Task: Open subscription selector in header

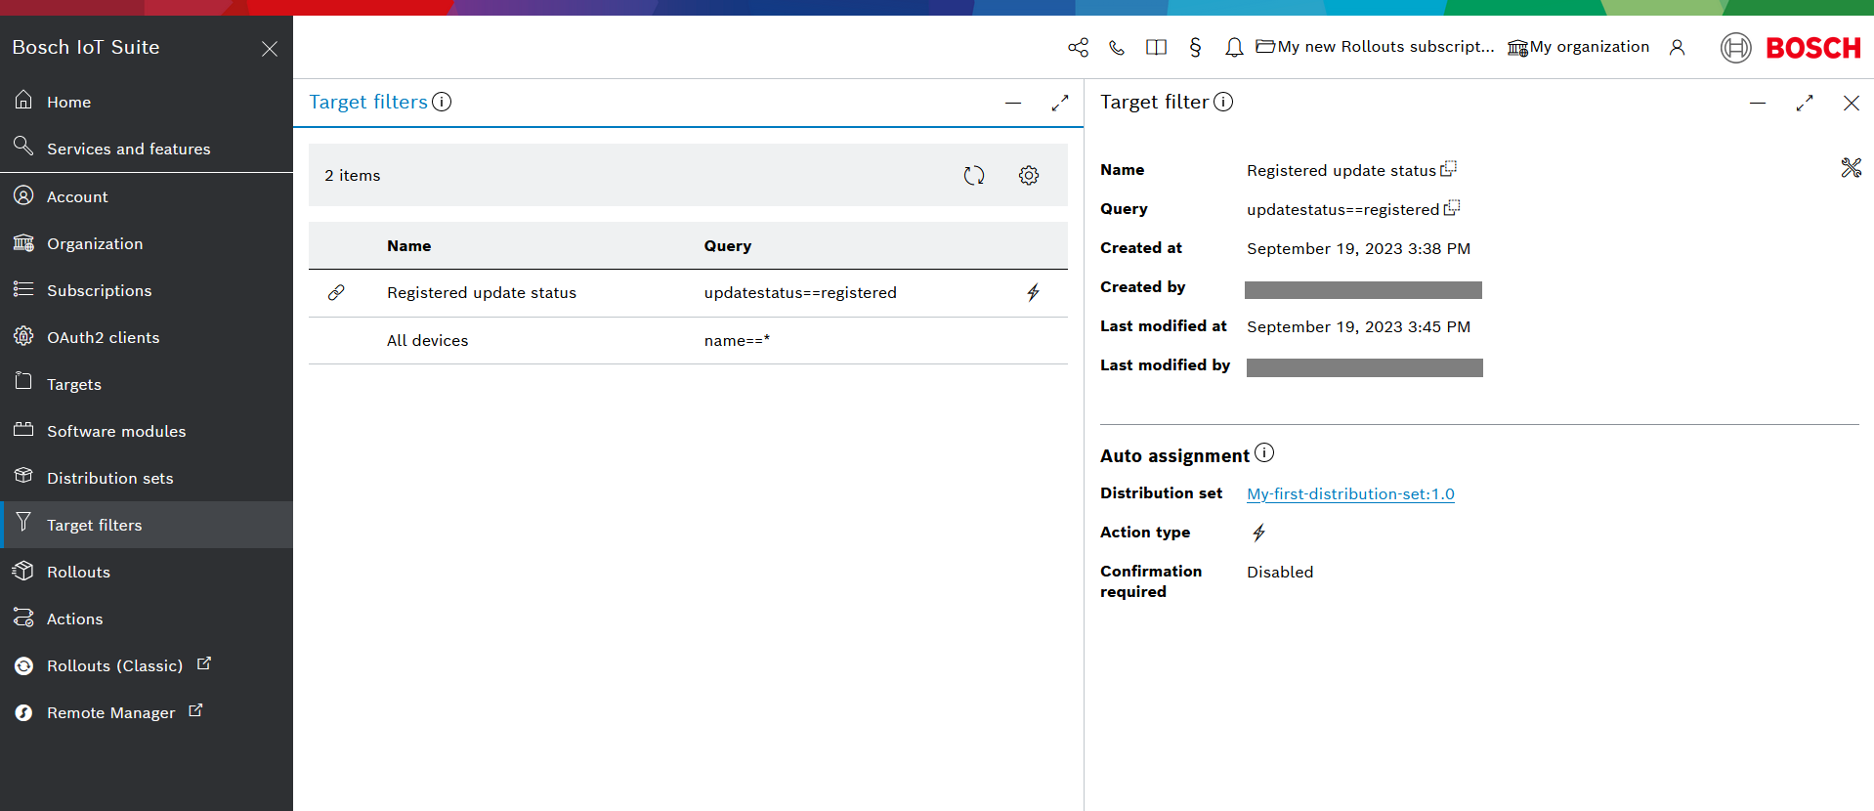Action: 1375,47
